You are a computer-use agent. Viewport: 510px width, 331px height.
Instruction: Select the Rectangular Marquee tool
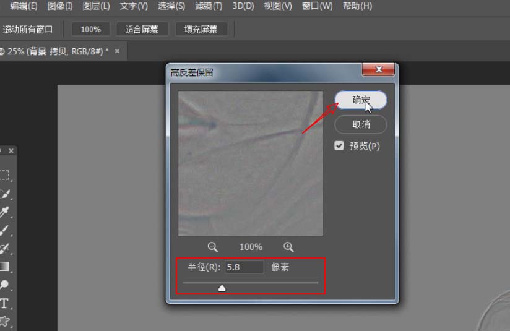[4, 175]
